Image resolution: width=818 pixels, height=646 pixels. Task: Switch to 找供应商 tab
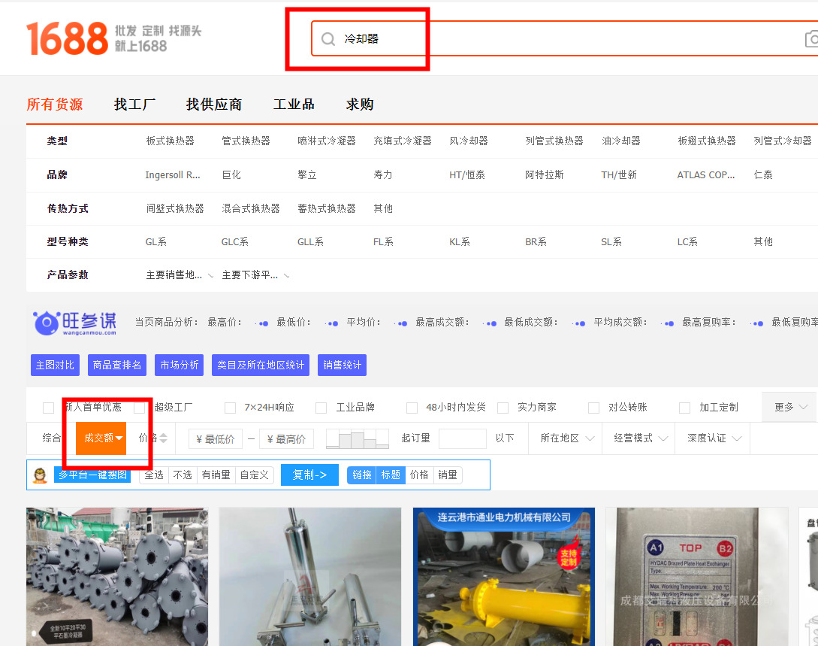tap(214, 105)
